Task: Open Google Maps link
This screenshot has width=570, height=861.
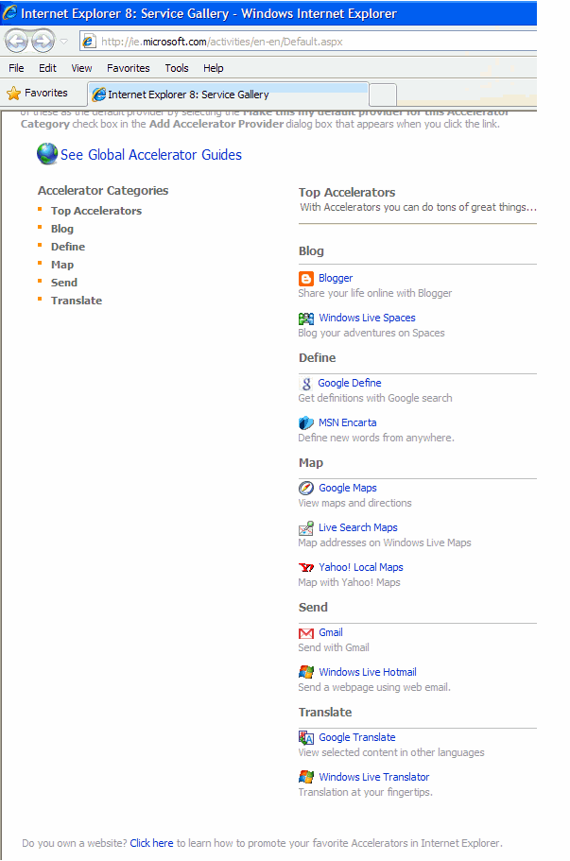Action: [x=348, y=489]
